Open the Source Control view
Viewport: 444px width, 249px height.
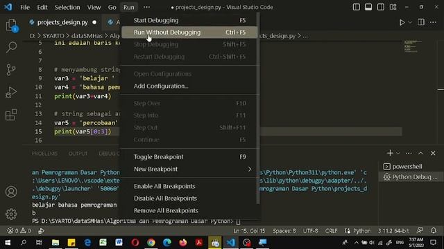(x=11, y=70)
